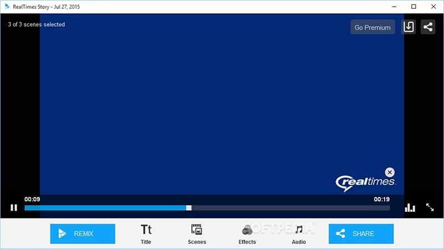Dismiss the RealTimes watermark with the X

(390, 172)
